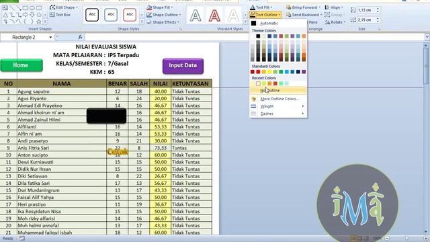Select the Text Box shape in gallery
The height and width of the screenshot is (242, 430).
(x=5, y=8)
